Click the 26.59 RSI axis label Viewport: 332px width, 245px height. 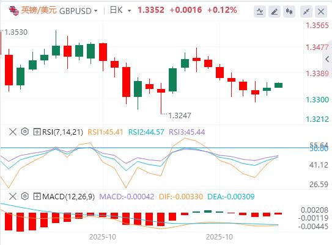pyautogui.click(x=319, y=185)
